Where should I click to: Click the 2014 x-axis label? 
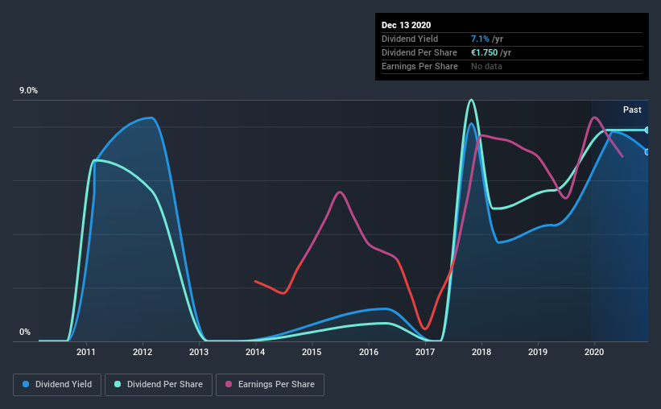point(255,352)
